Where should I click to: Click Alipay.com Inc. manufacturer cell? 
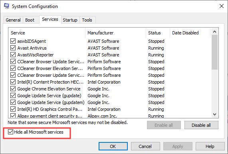(x=102, y=116)
